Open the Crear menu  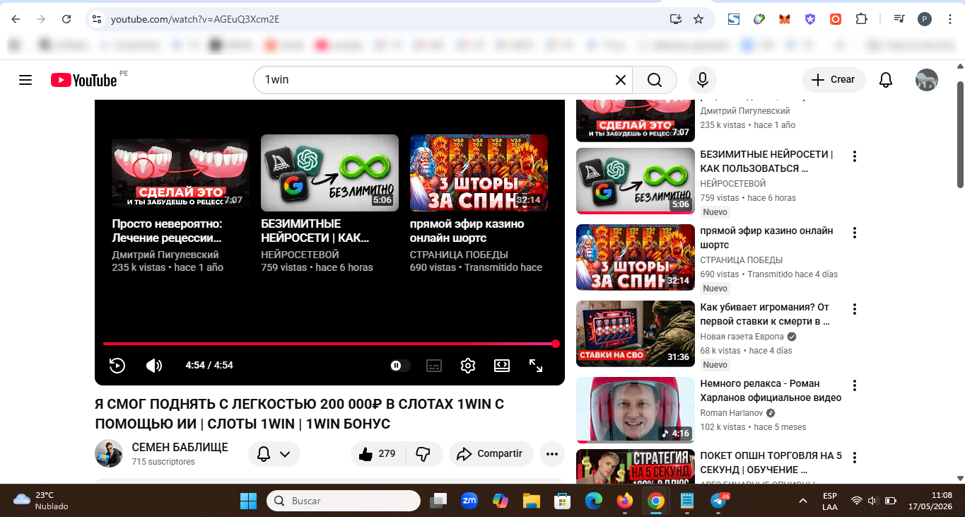point(834,80)
